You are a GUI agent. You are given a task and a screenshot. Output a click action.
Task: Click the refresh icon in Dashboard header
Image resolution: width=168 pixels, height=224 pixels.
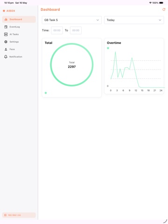point(164,9)
